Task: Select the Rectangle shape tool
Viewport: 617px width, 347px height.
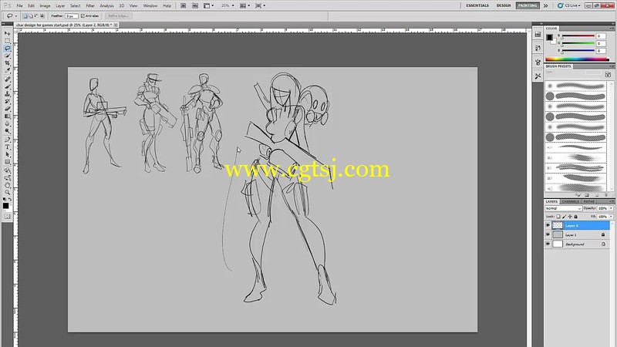Action: tap(8, 162)
